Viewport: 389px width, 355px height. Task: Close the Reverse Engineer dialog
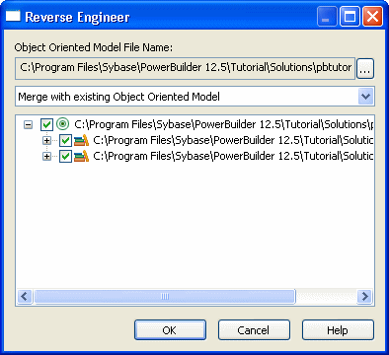coord(372,17)
